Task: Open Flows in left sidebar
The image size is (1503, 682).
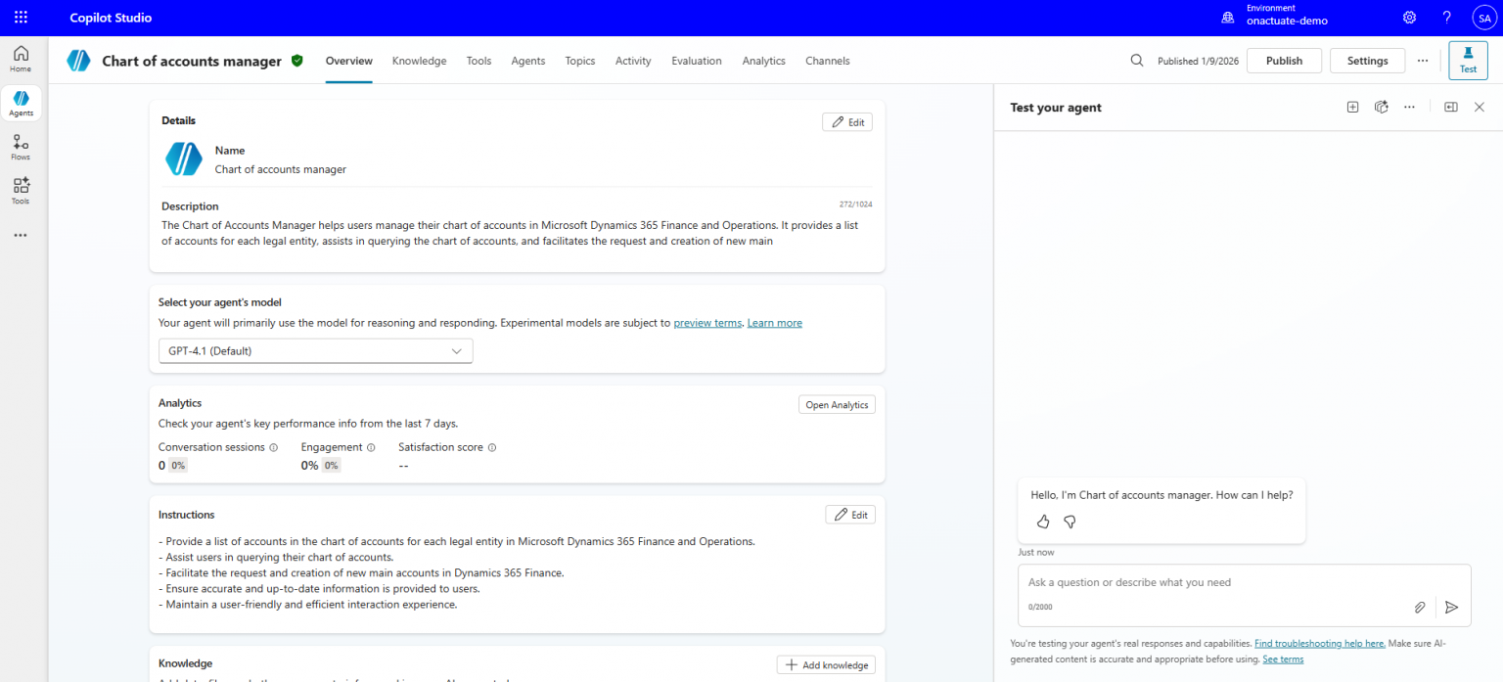Action: pyautogui.click(x=21, y=147)
